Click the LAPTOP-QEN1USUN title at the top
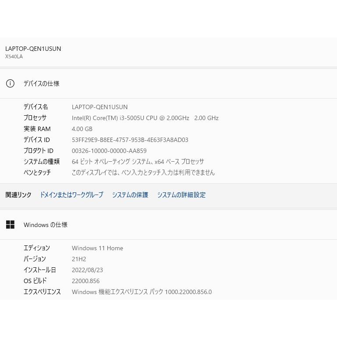This screenshot has height=337, width=337. (33, 49)
